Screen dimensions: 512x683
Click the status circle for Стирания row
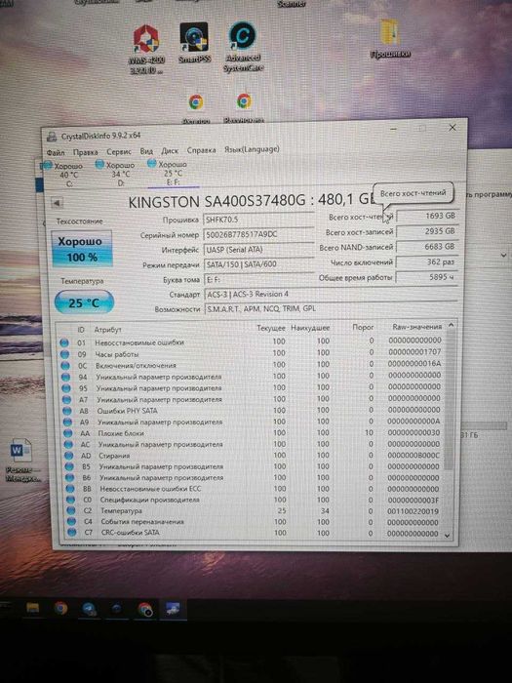click(x=68, y=456)
